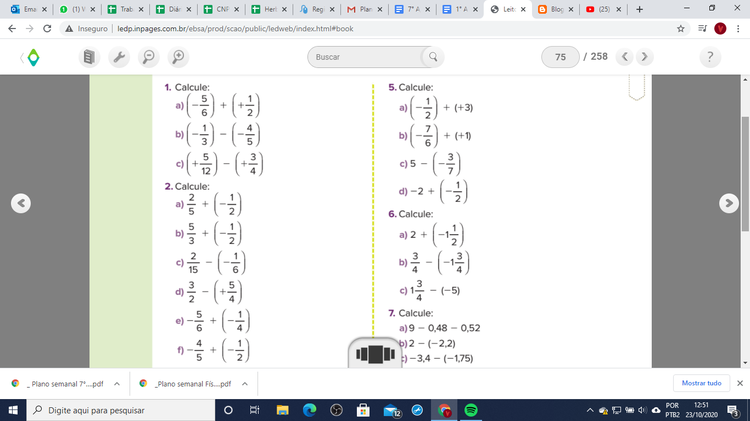Open Microsoft Store on taskbar
Image resolution: width=750 pixels, height=421 pixels.
click(x=363, y=410)
